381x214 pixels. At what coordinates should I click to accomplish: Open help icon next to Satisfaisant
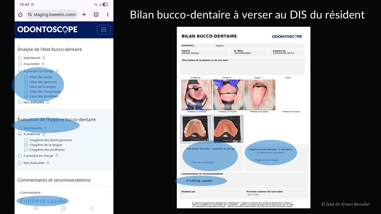point(43,58)
